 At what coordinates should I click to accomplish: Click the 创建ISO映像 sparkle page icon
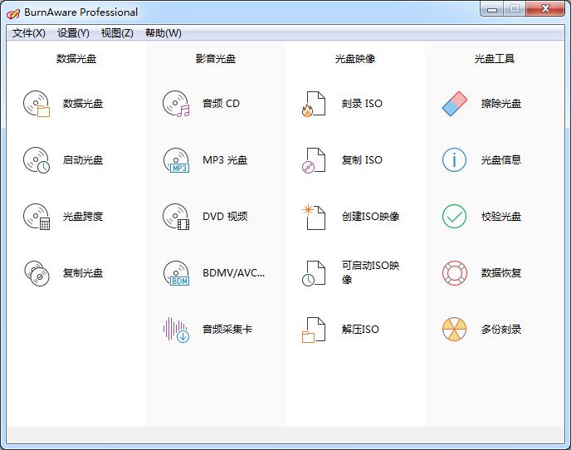point(314,217)
